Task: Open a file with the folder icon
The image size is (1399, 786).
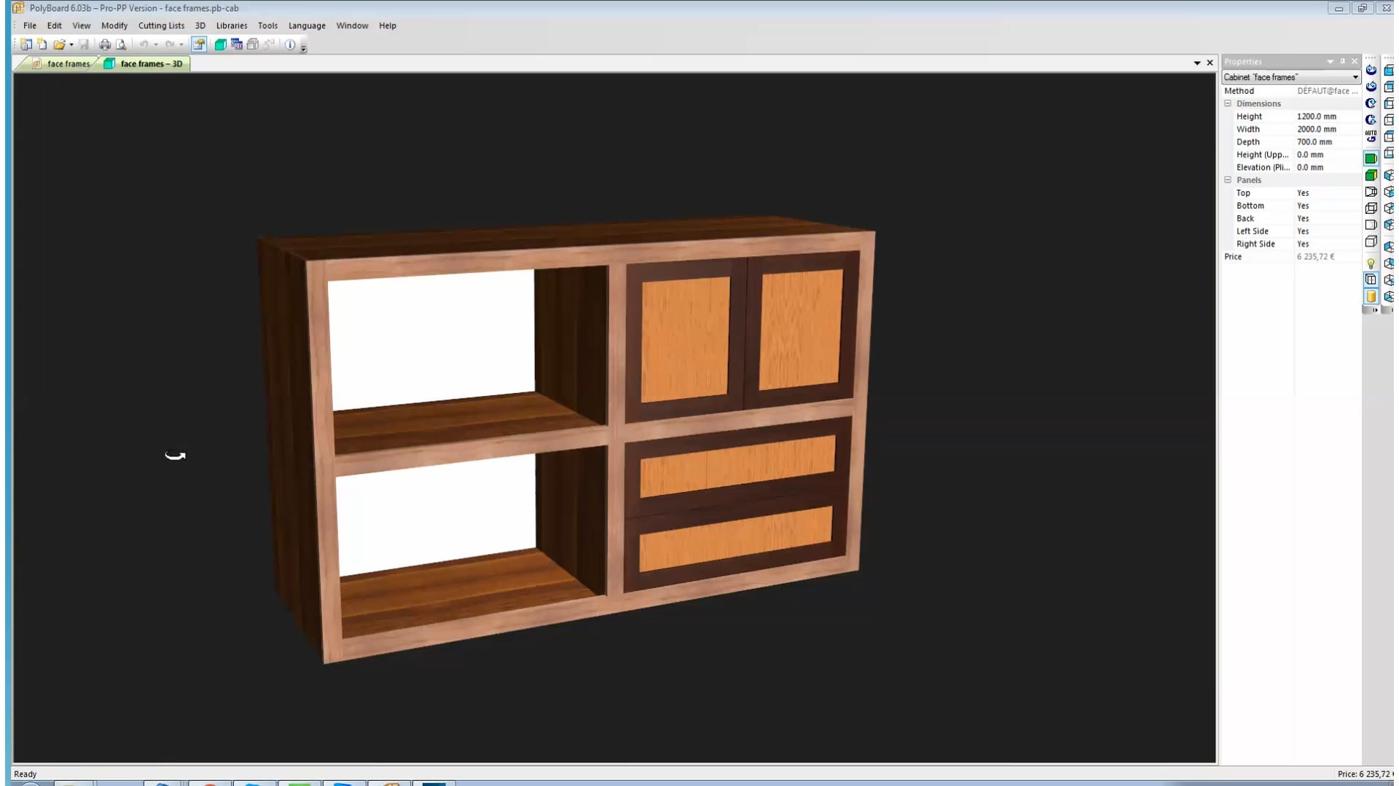Action: click(x=59, y=44)
